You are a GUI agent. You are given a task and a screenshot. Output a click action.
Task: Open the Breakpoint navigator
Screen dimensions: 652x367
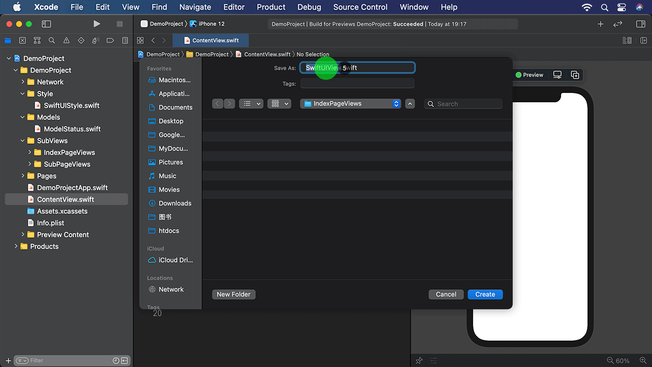tap(110, 41)
